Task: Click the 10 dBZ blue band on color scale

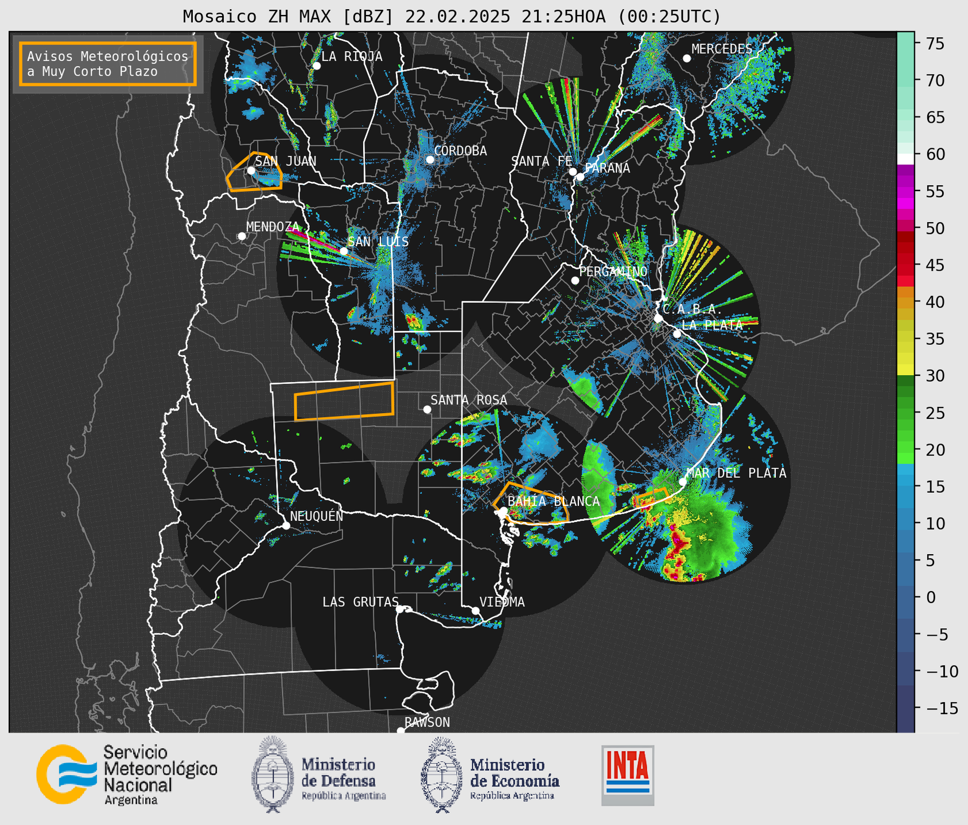Action: click(x=905, y=523)
